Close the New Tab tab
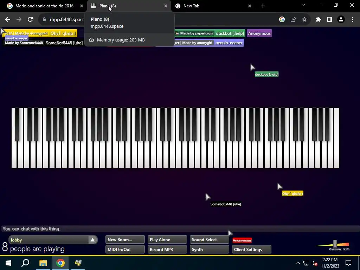360x270 pixels. point(250,6)
